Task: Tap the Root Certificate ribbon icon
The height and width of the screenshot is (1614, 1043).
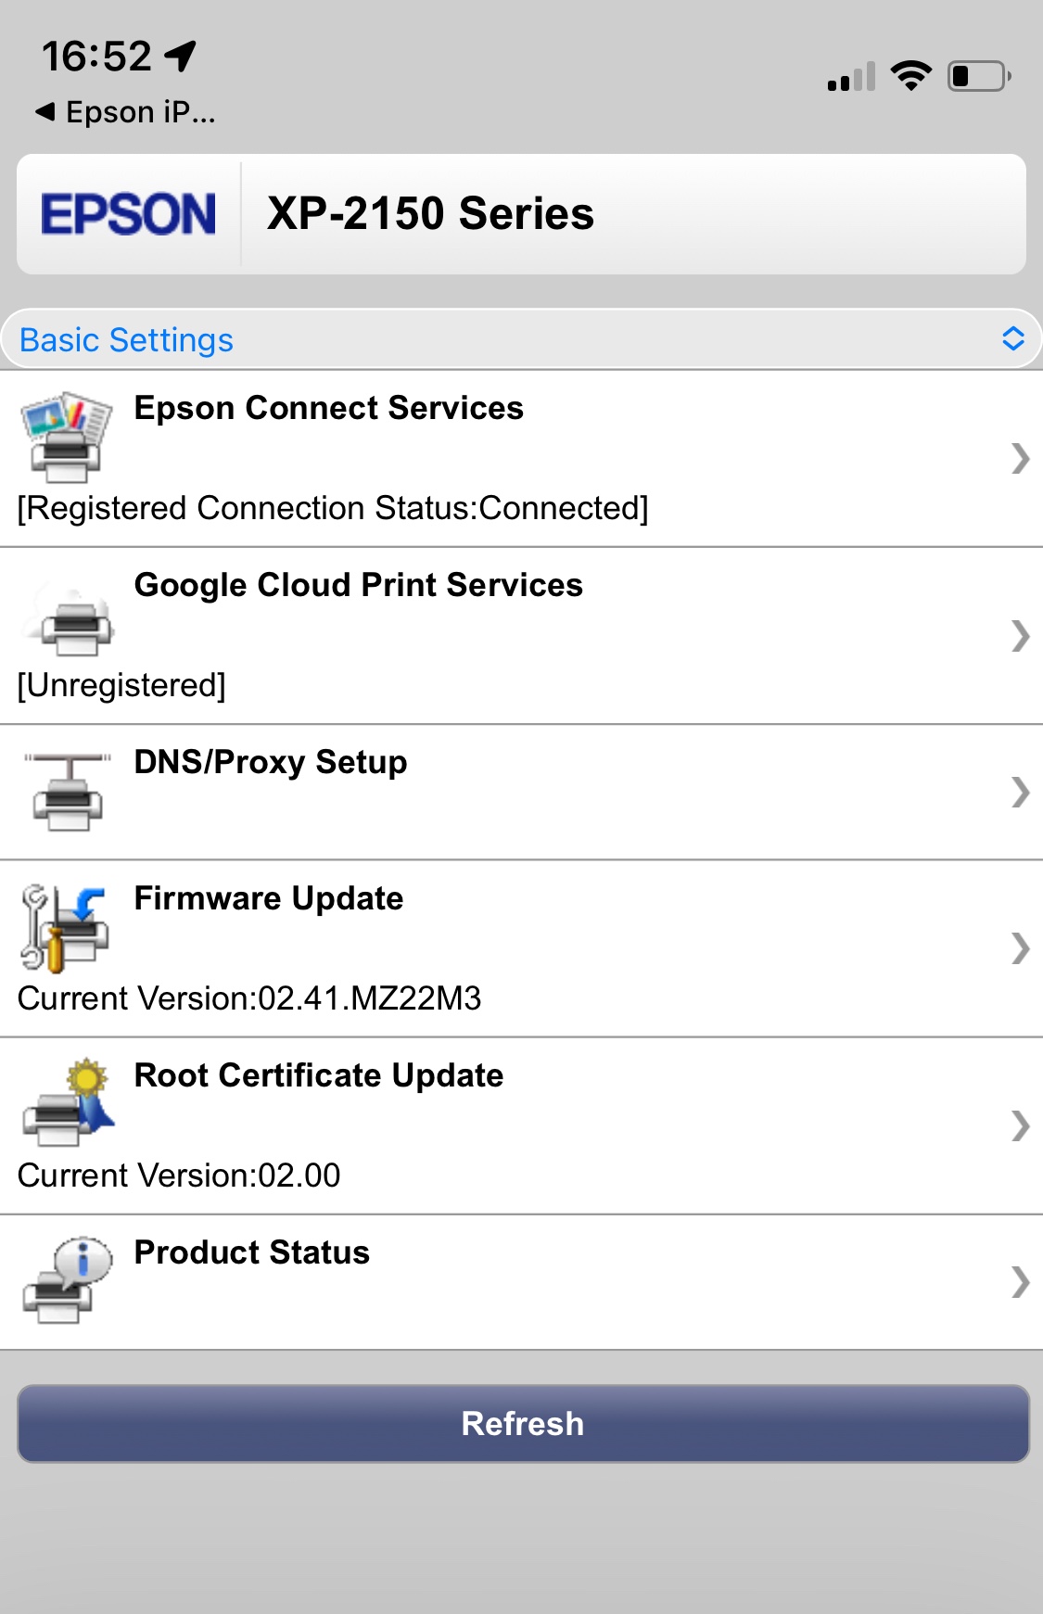Action: [69, 1103]
